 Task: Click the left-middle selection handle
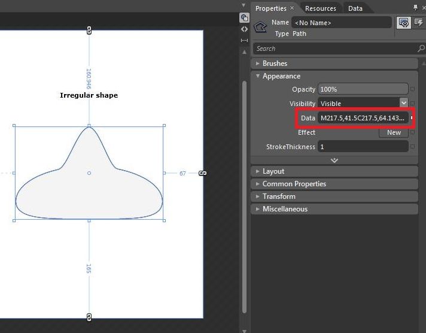[x=14, y=173]
